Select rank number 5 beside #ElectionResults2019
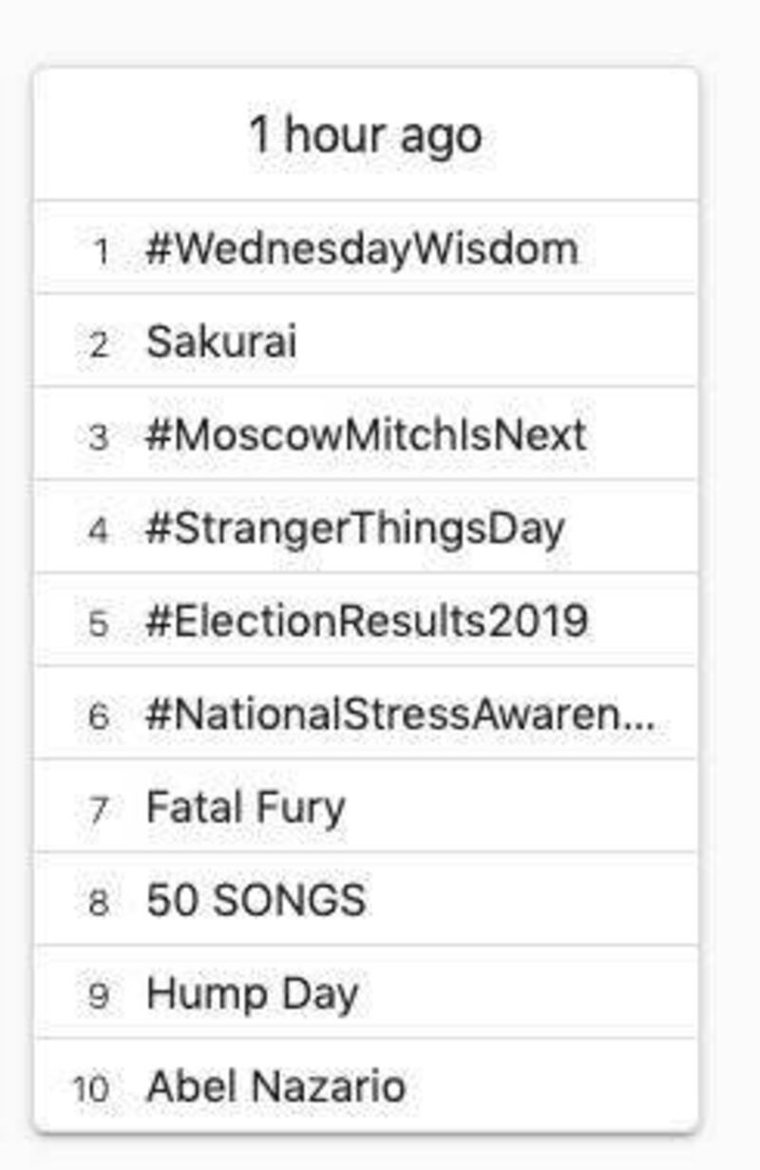Screen dimensions: 760x1170 99,623
